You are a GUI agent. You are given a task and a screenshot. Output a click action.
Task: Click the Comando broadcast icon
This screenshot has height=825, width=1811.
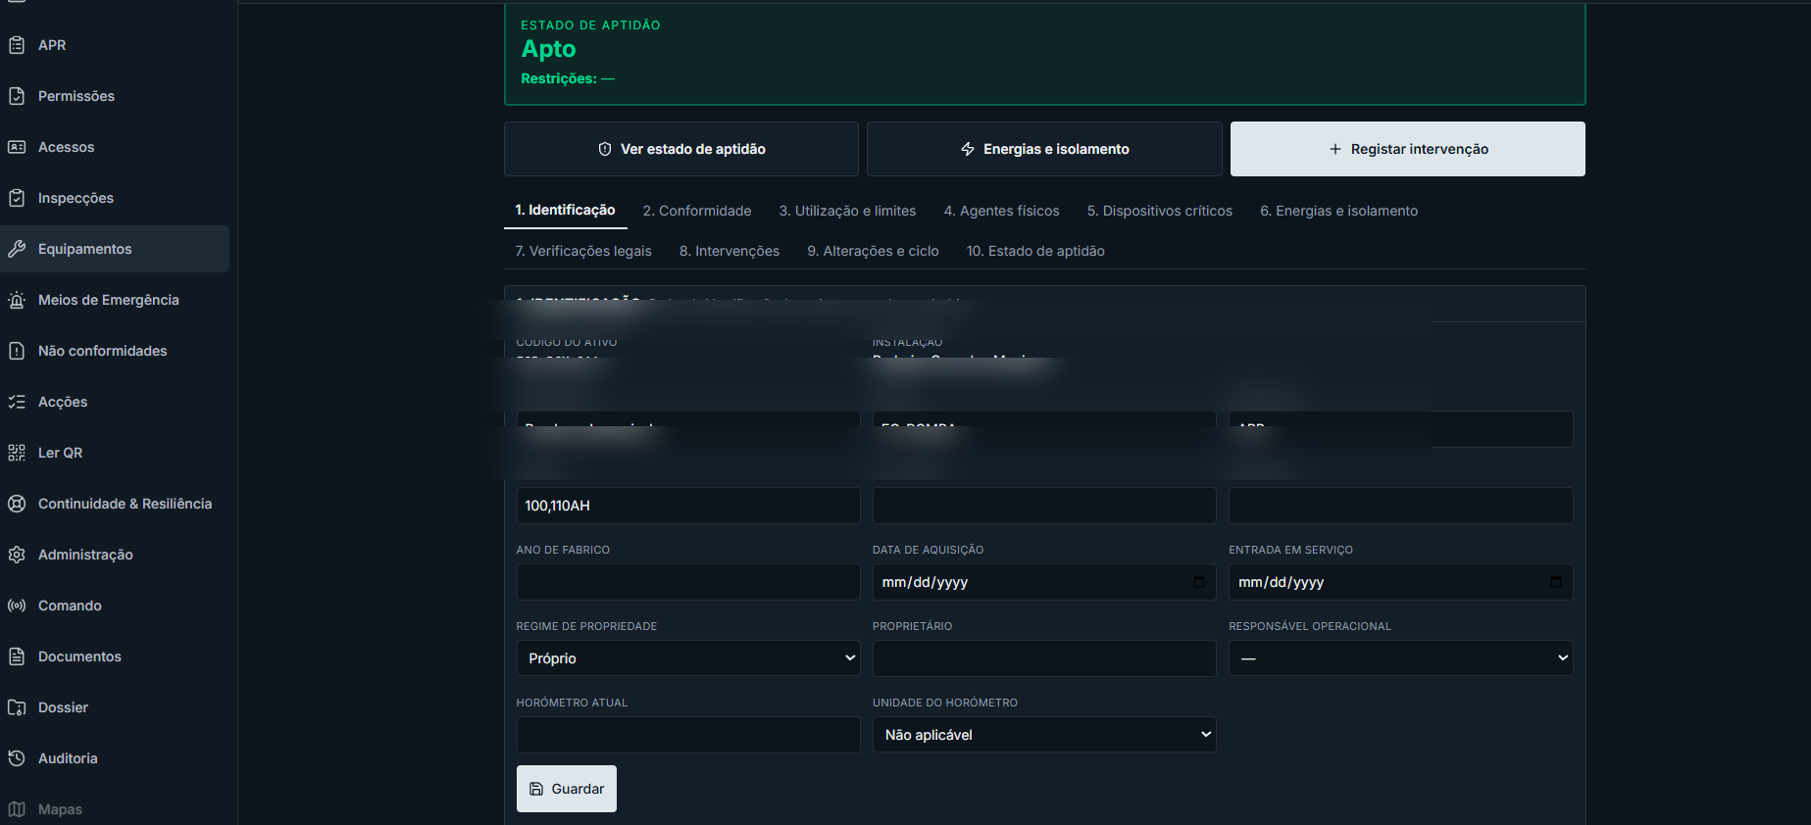(17, 606)
